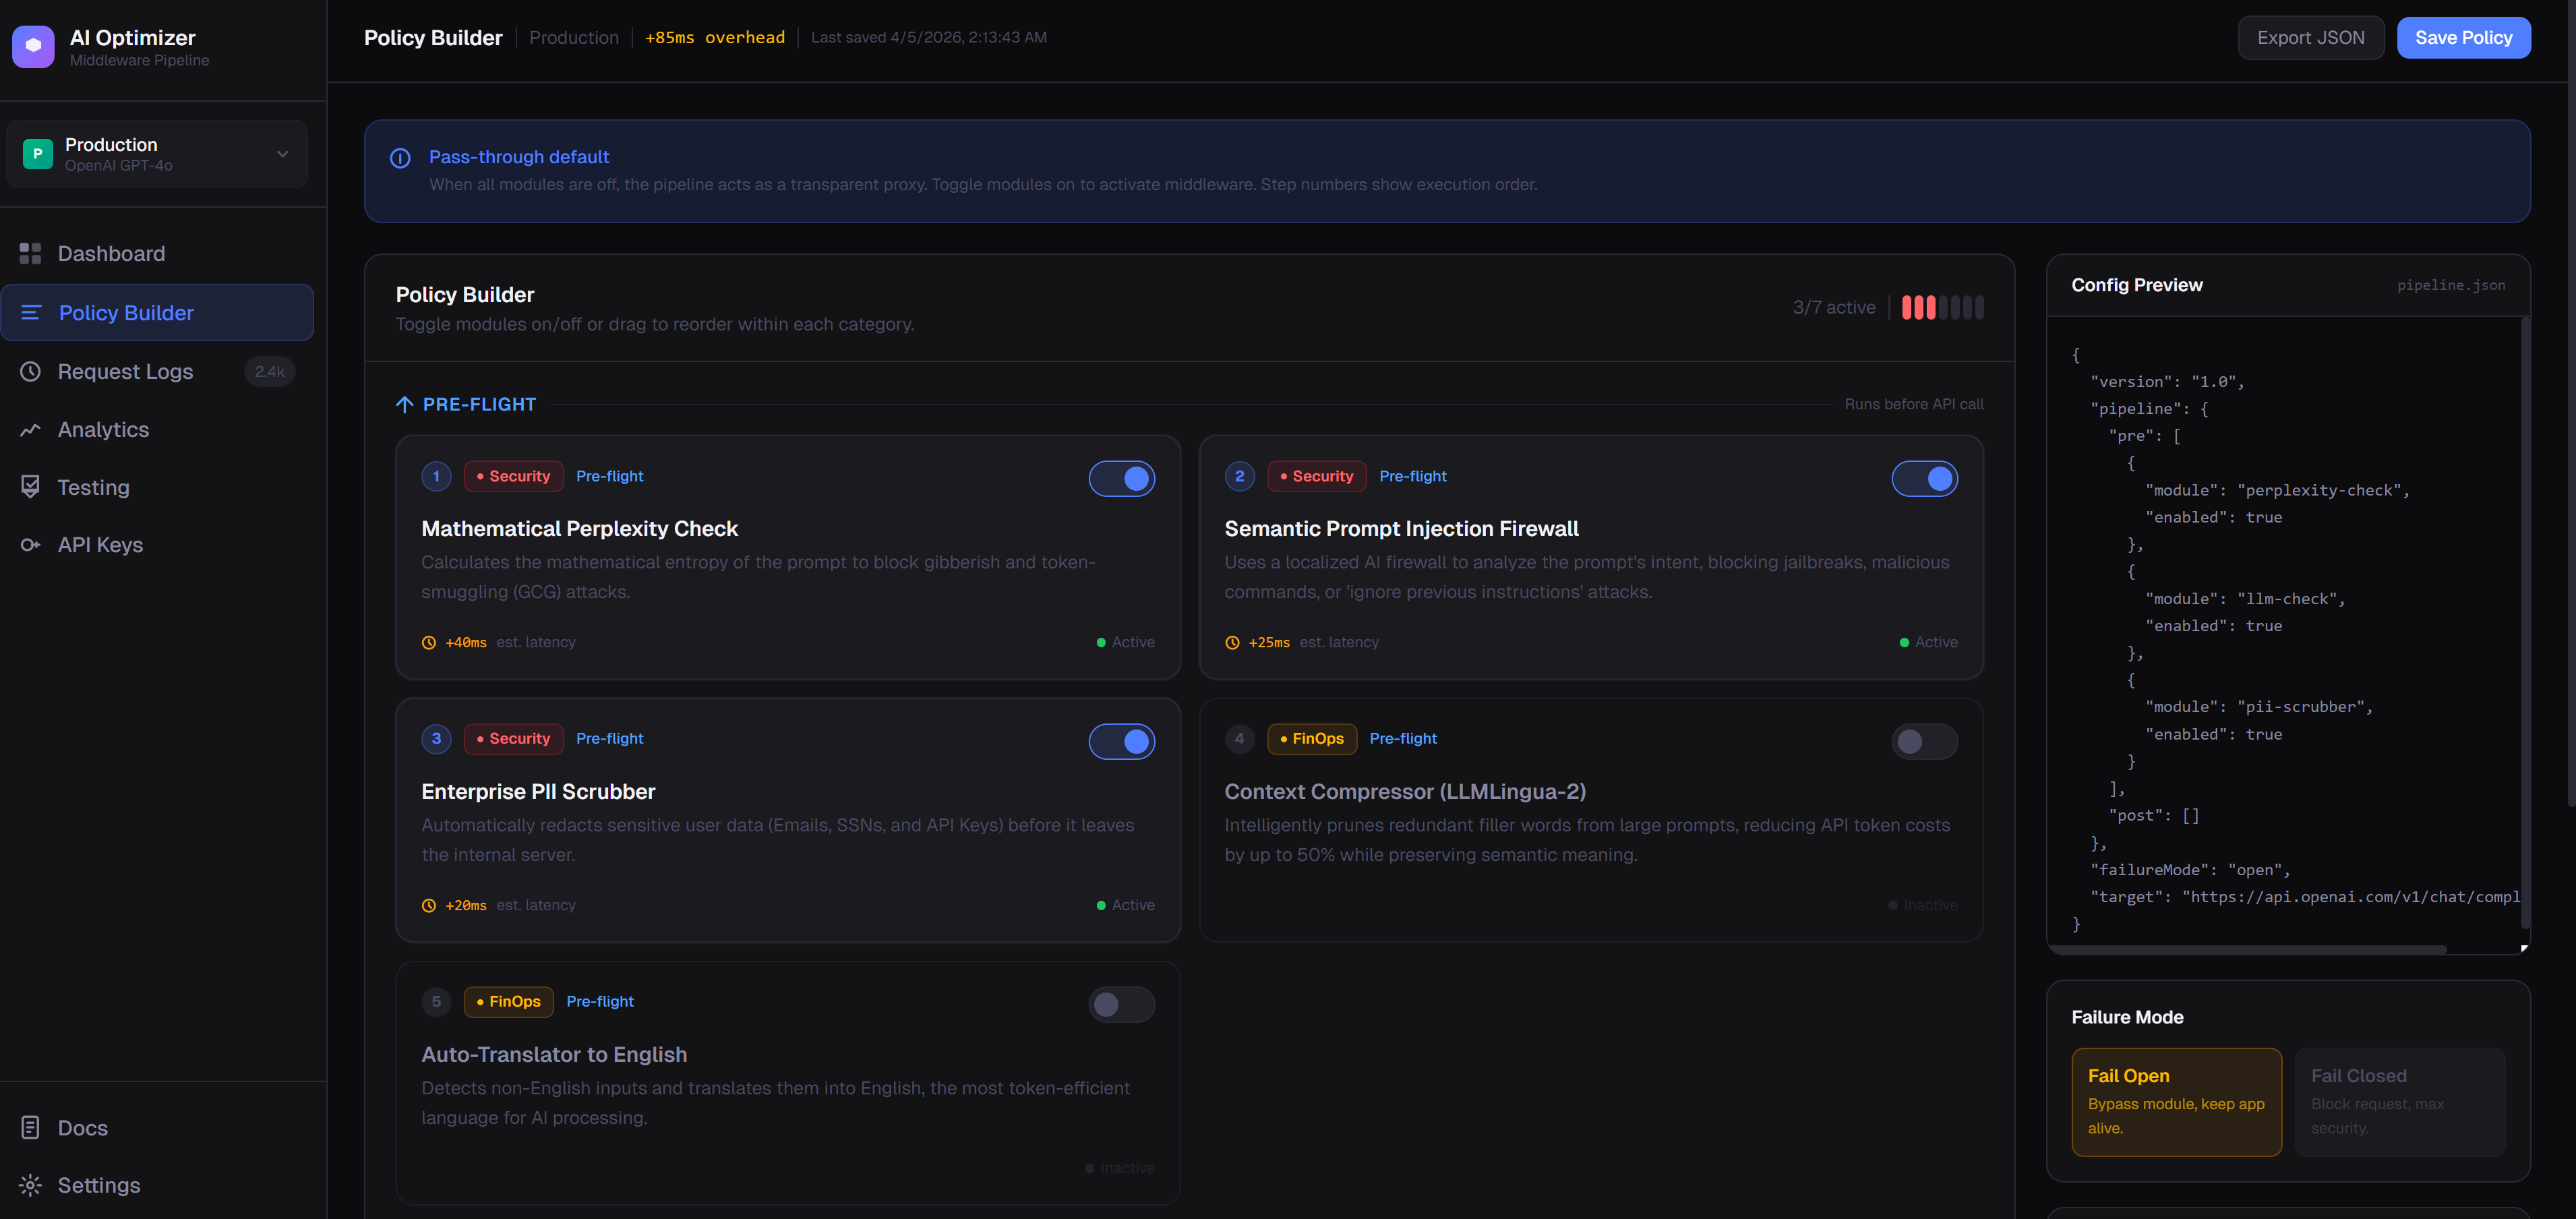Click the info icon in Pass-through banner

[400, 158]
